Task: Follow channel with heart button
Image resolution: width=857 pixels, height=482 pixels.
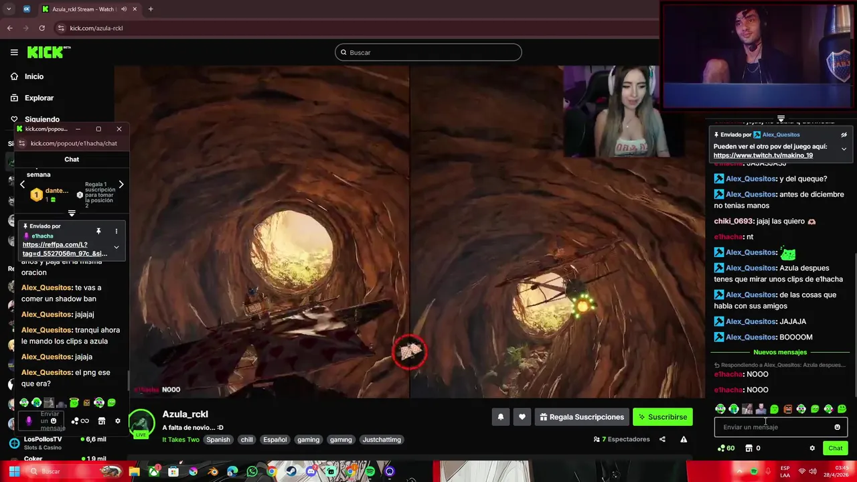Action: tap(522, 417)
